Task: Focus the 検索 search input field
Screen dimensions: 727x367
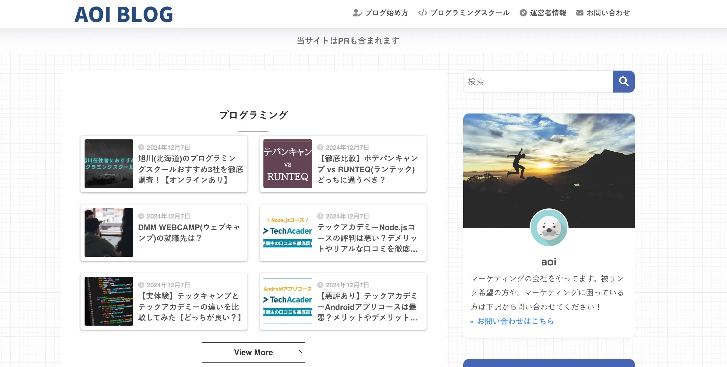Action: pos(538,82)
